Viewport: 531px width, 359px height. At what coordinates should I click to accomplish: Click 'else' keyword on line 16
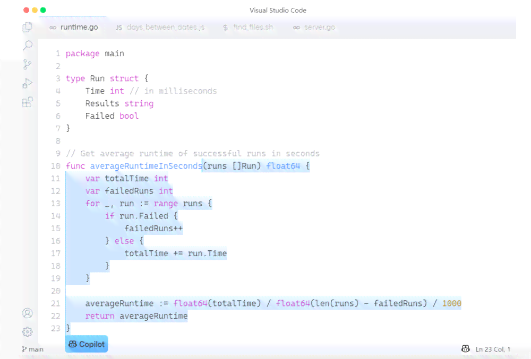(x=124, y=241)
